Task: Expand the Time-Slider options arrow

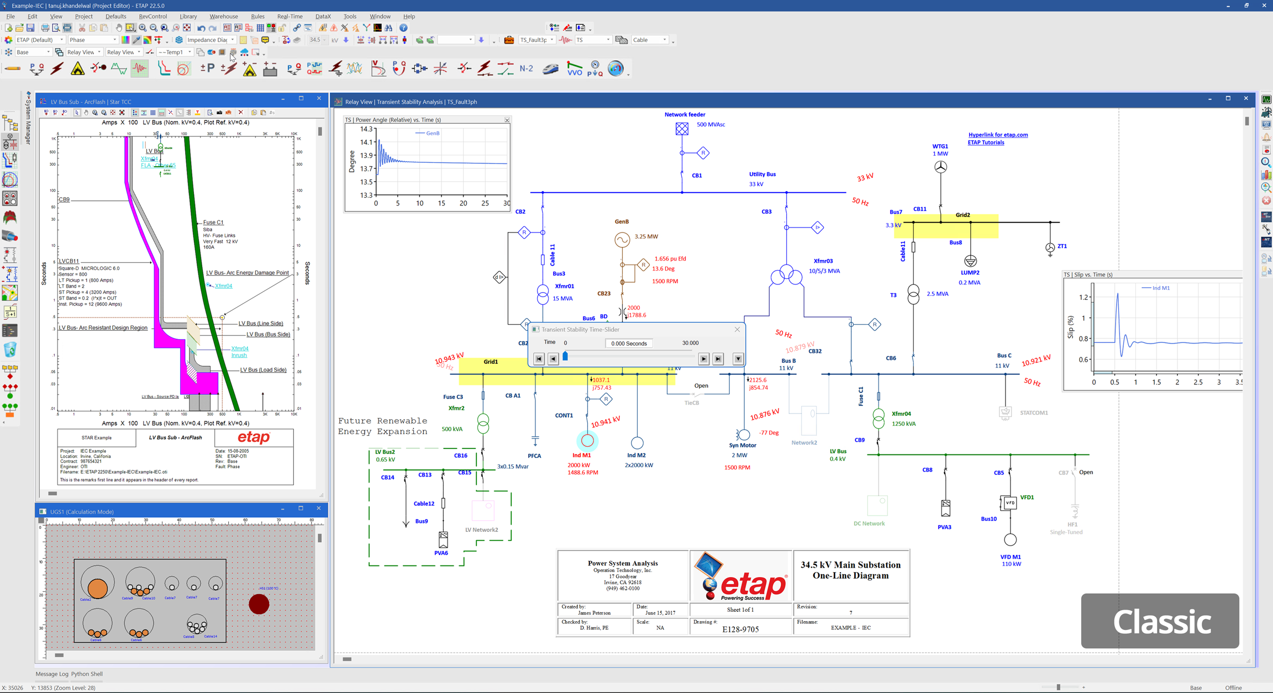Action: [738, 359]
